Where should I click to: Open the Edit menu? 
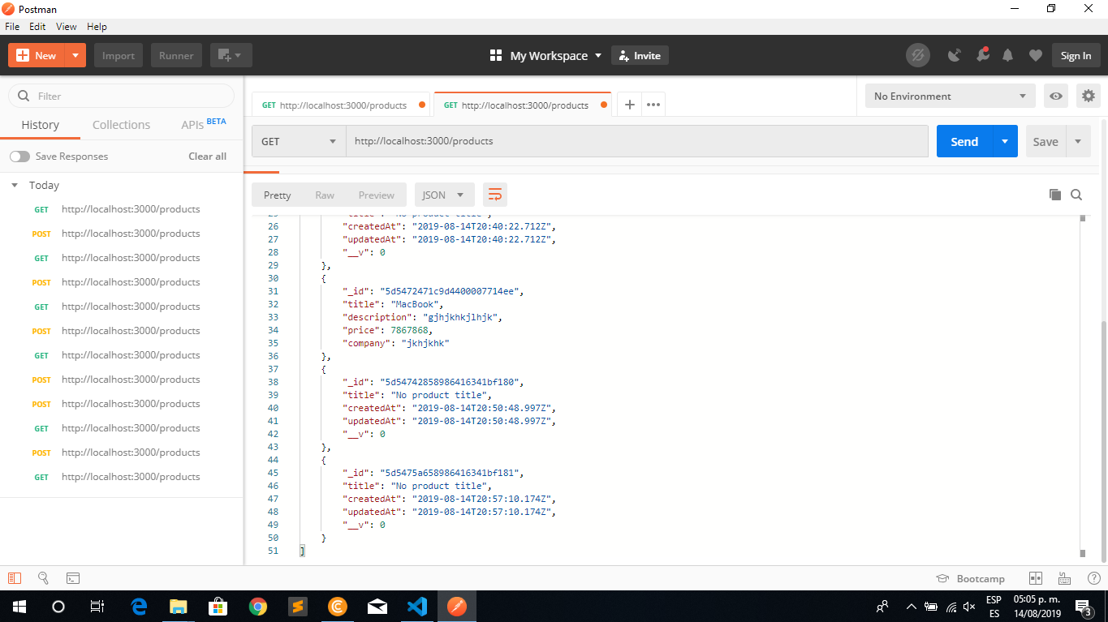click(x=37, y=27)
